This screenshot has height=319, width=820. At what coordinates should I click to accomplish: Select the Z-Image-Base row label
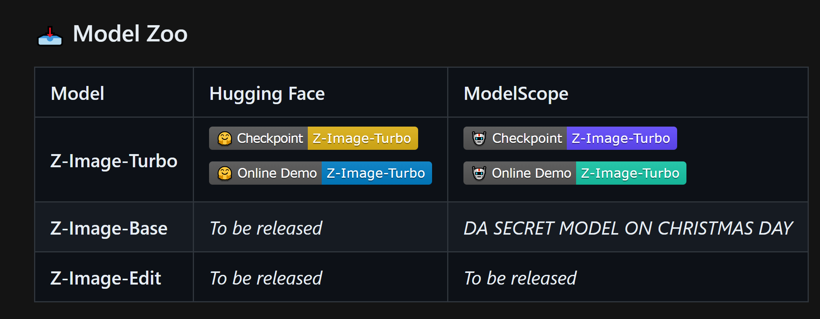109,228
